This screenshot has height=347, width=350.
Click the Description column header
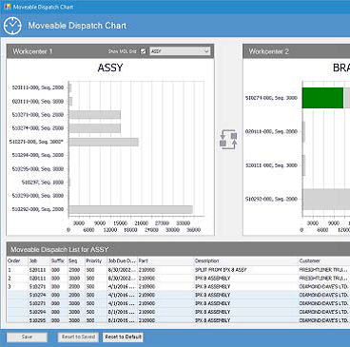pos(245,260)
